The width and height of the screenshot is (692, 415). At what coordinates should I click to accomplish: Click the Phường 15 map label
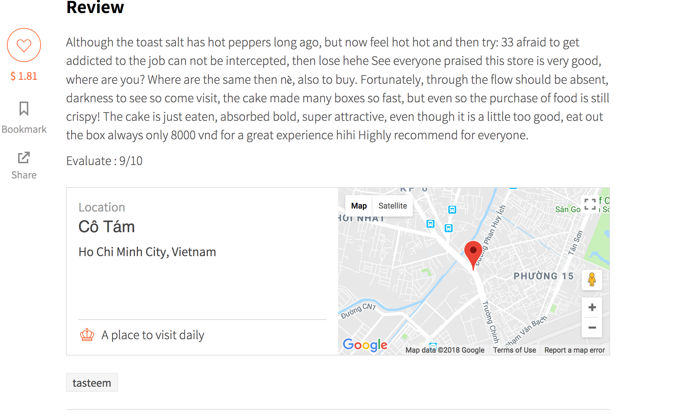(543, 276)
